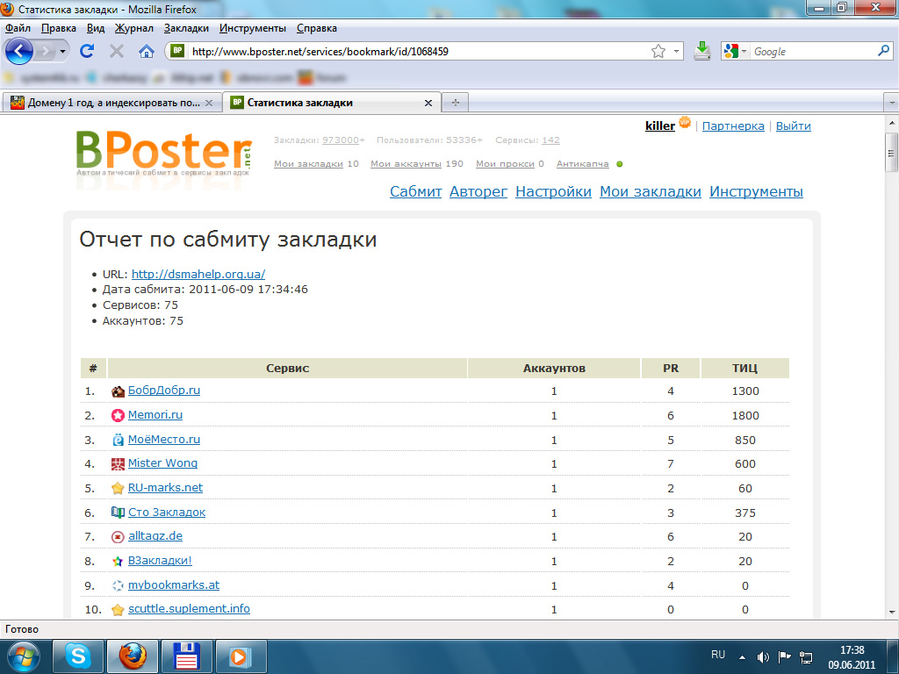Screen dimensions: 899x674
Task: Click the ТИЦ column header
Action: coord(744,369)
